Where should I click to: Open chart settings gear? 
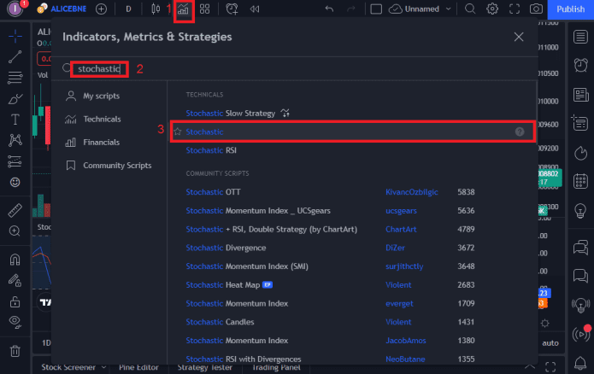492,9
